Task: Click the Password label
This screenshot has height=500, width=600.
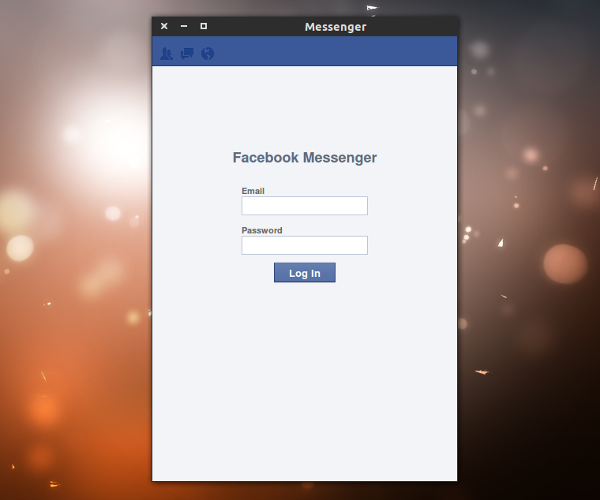Action: (x=262, y=230)
